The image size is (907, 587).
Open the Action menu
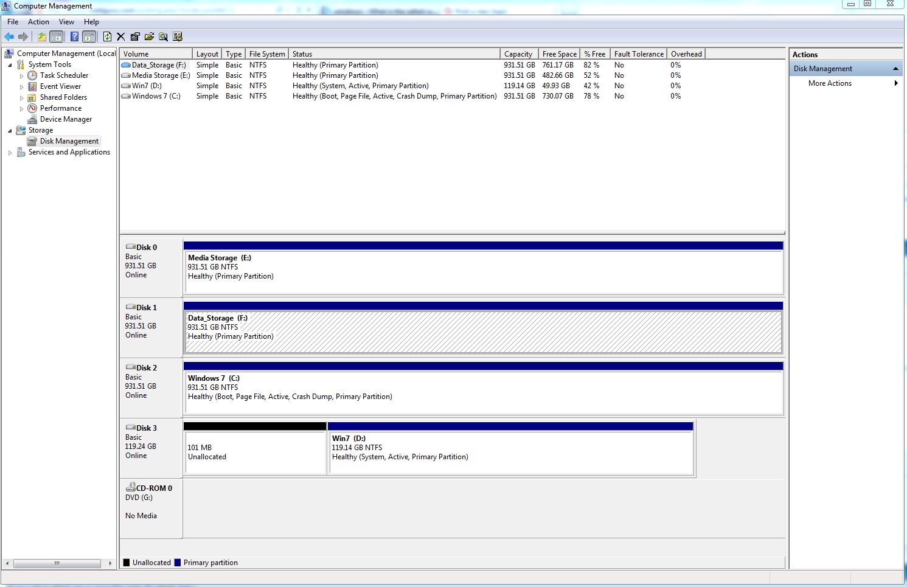[38, 22]
